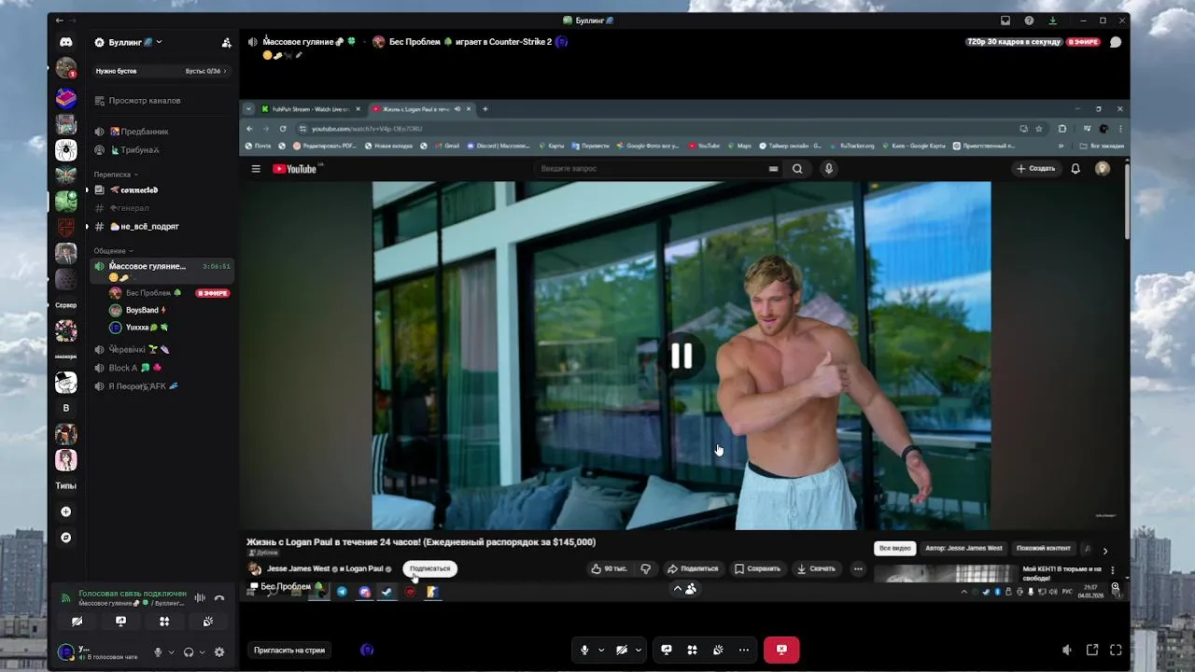Click Пригласить на стрим button
This screenshot has height=672, width=1195.
(x=289, y=650)
